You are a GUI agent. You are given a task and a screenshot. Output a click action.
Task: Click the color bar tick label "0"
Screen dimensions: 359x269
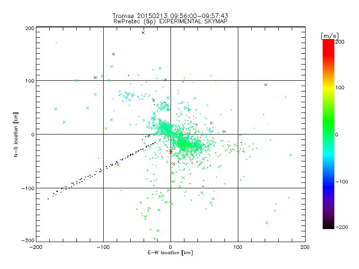[x=337, y=134]
